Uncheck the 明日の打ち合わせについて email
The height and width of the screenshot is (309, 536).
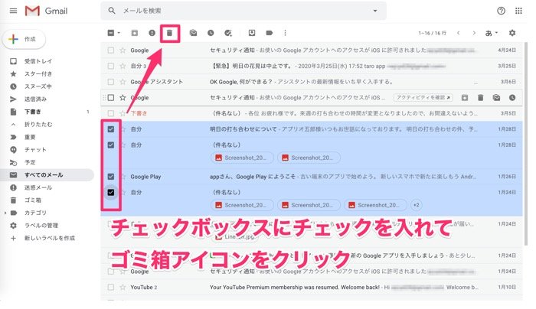tap(111, 129)
